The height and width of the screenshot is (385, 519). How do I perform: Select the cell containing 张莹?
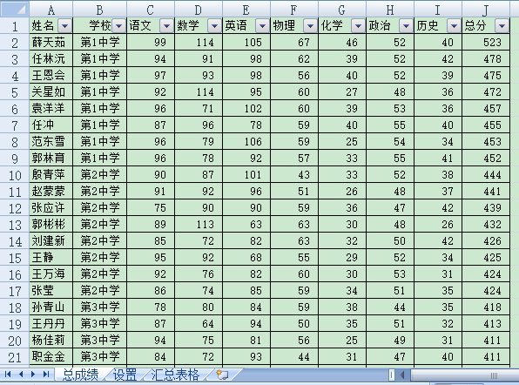coord(51,290)
